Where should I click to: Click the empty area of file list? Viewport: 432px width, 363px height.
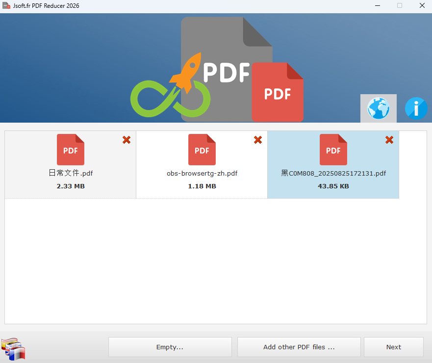click(x=216, y=260)
